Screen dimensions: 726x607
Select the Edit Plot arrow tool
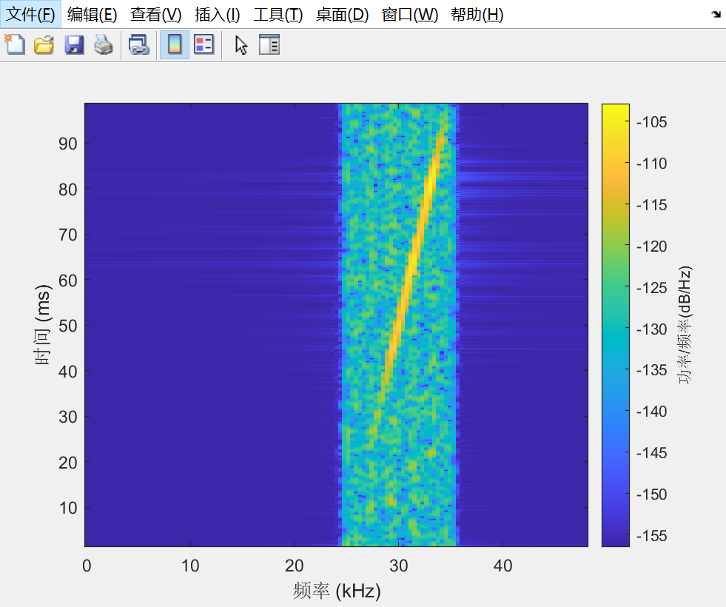tap(241, 45)
